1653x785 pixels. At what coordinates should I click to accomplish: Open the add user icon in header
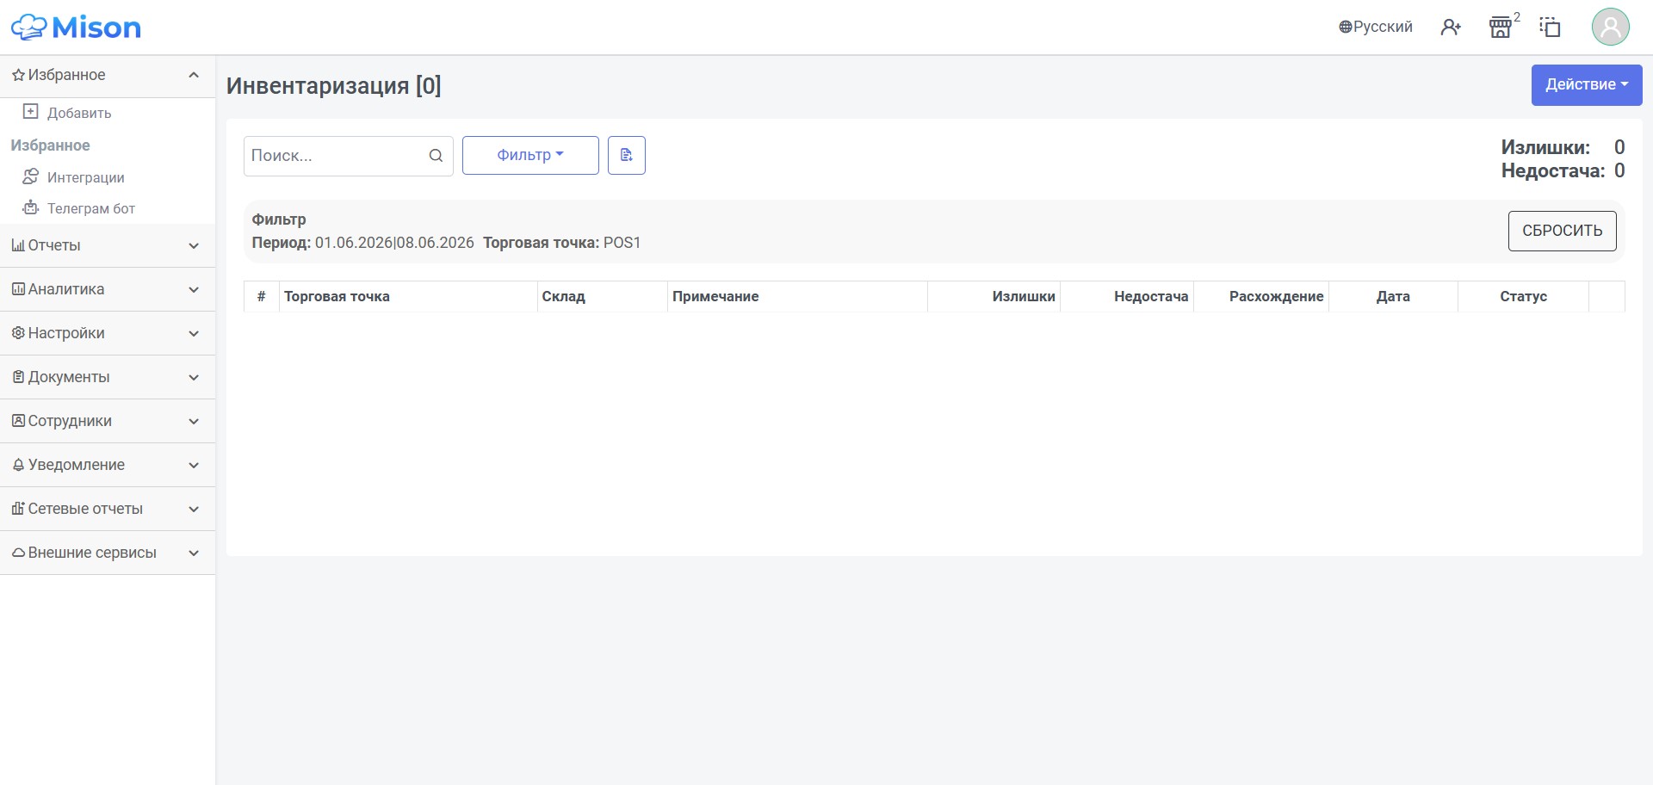coord(1451,28)
